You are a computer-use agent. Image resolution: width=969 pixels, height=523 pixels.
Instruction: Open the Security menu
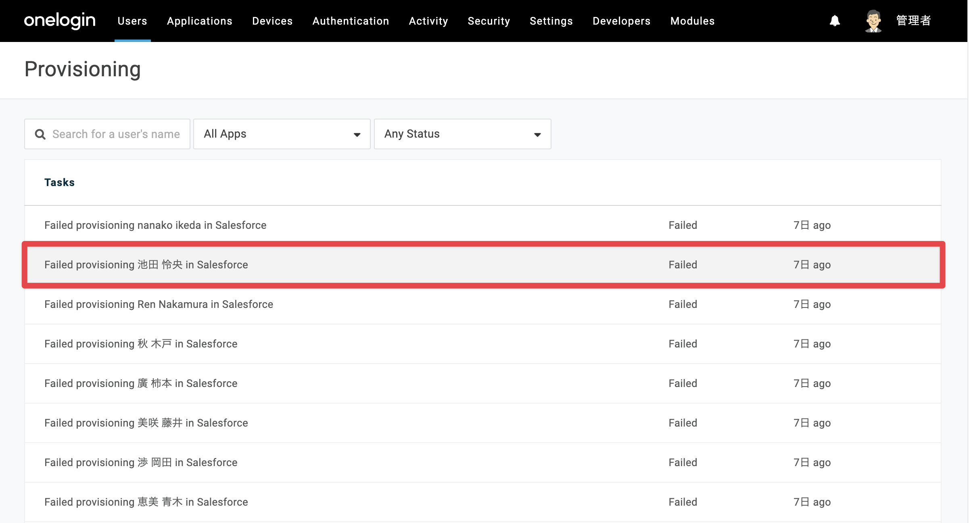(x=489, y=21)
